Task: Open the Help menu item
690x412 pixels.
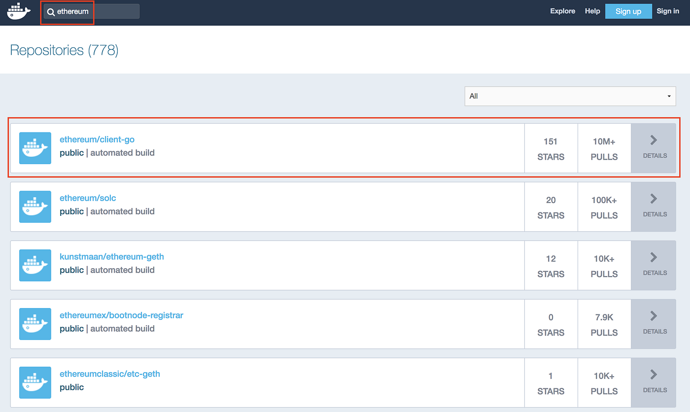Action: click(592, 11)
